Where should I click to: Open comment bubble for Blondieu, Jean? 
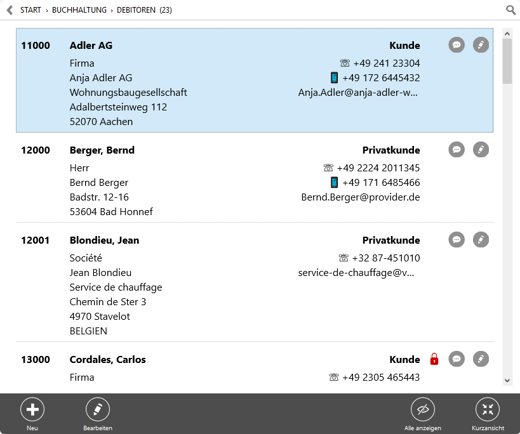tap(457, 240)
